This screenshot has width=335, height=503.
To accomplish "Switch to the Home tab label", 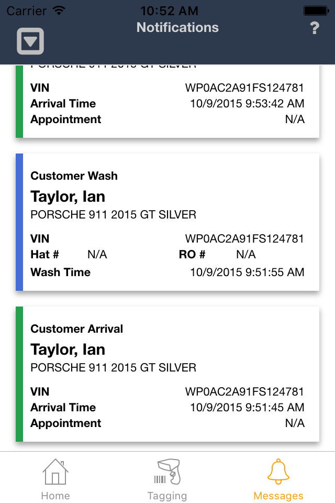I will [55, 496].
